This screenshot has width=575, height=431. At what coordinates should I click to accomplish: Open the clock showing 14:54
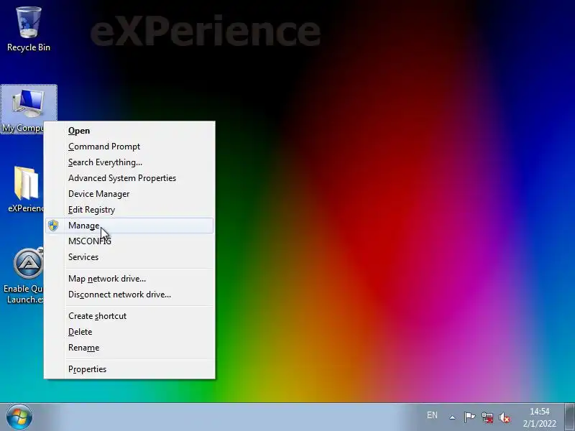click(540, 417)
